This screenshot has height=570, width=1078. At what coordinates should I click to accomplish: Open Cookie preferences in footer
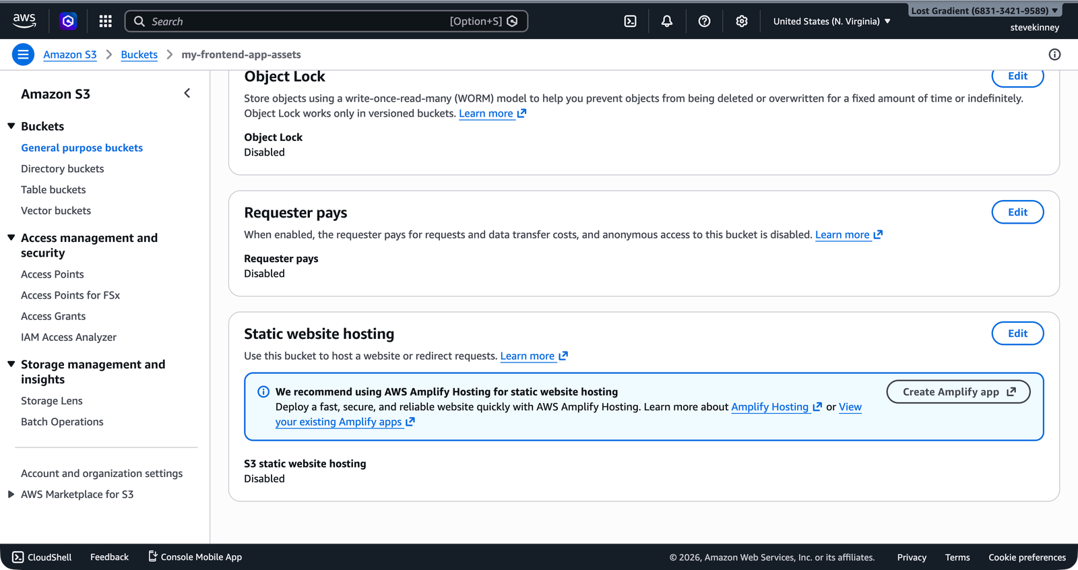pyautogui.click(x=1027, y=557)
